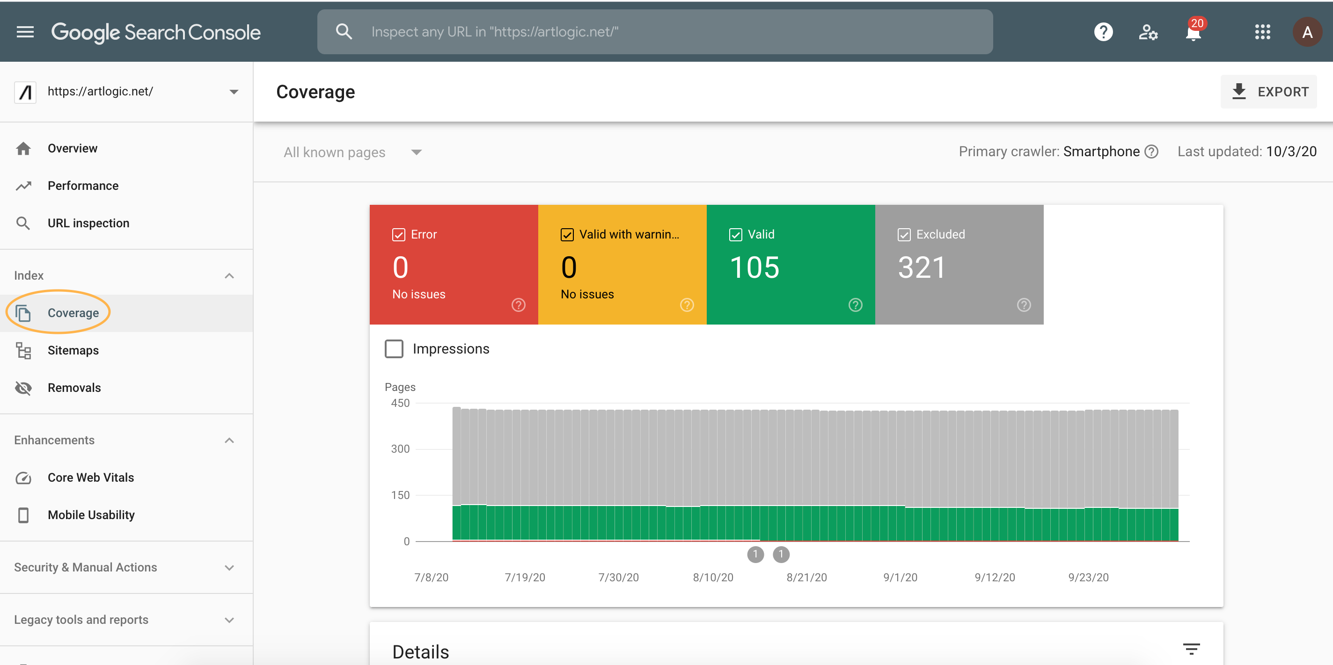This screenshot has height=665, width=1333.
Task: Click the search magnifier icon in URL bar
Action: pyautogui.click(x=344, y=31)
